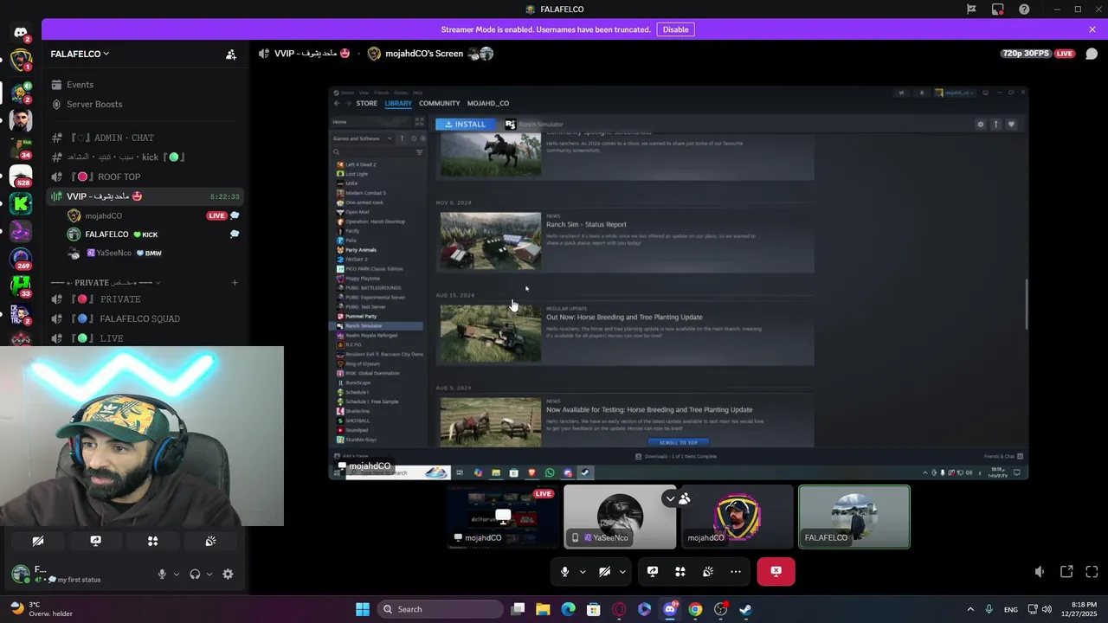This screenshot has height=623, width=1108.
Task: Mute microphone in center call controls
Action: point(565,571)
